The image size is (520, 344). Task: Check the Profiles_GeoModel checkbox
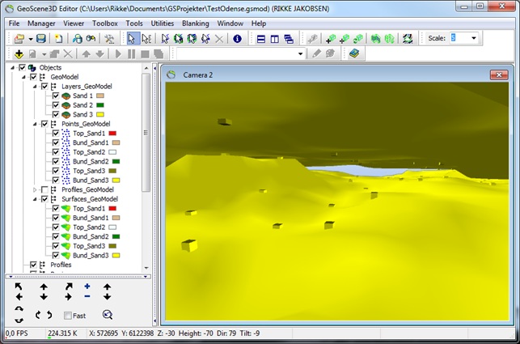click(44, 189)
